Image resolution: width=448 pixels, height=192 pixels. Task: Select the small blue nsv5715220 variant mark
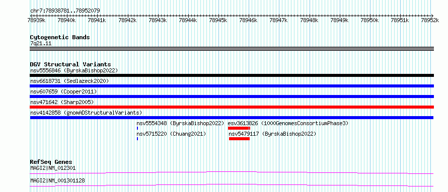coord(137,139)
